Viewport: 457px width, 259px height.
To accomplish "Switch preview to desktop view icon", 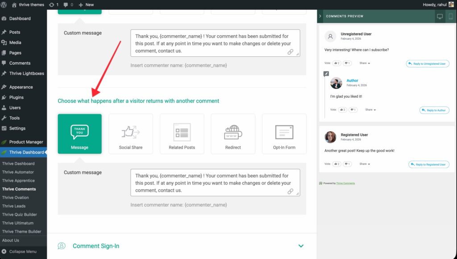I will pos(440,17).
